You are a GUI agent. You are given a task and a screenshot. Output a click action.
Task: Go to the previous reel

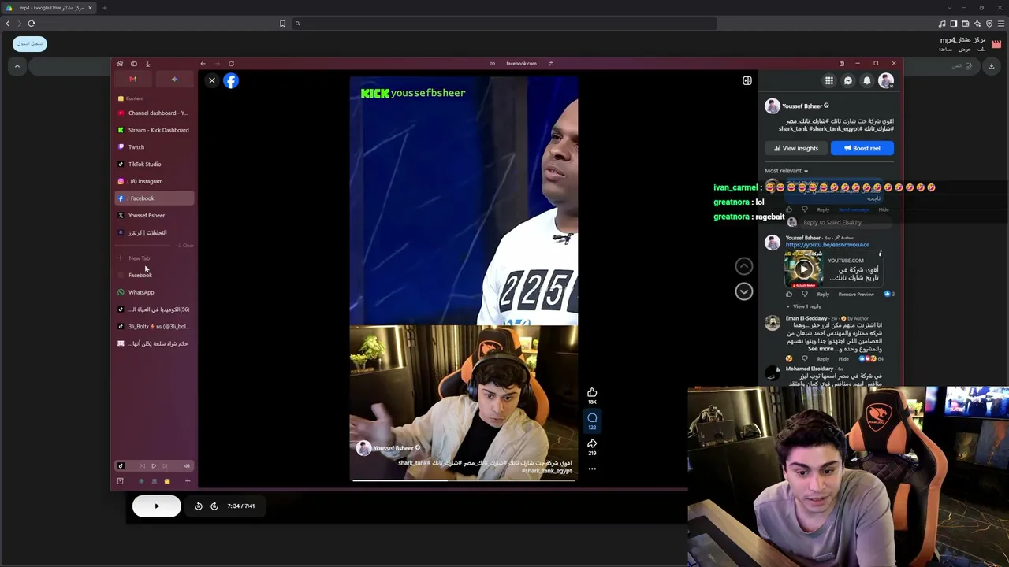[743, 266]
